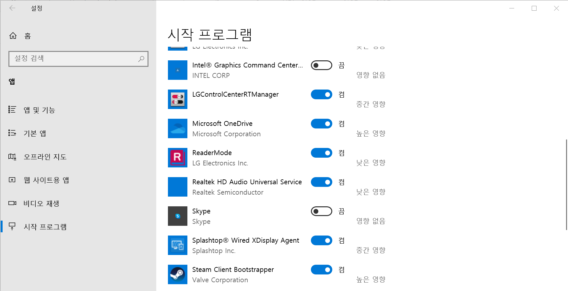Screen dimensions: 568x291
Task: Open 기본 앱 settings page
Action: (x=78, y=133)
